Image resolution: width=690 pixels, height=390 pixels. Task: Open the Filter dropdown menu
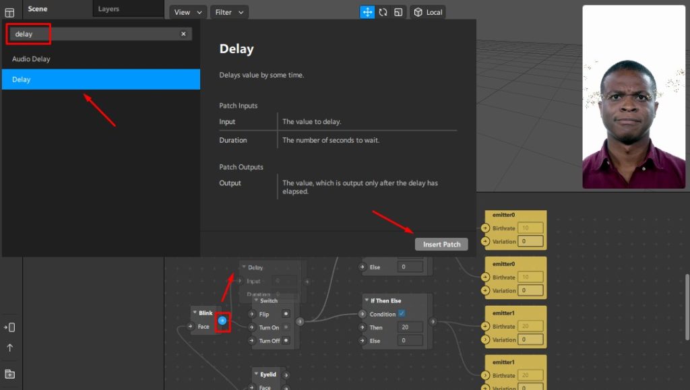tap(229, 12)
